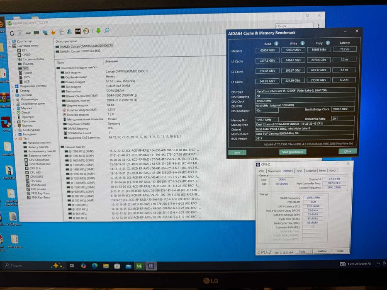
Task: Open Copilot icon on the taskbar
Action: [83, 266]
